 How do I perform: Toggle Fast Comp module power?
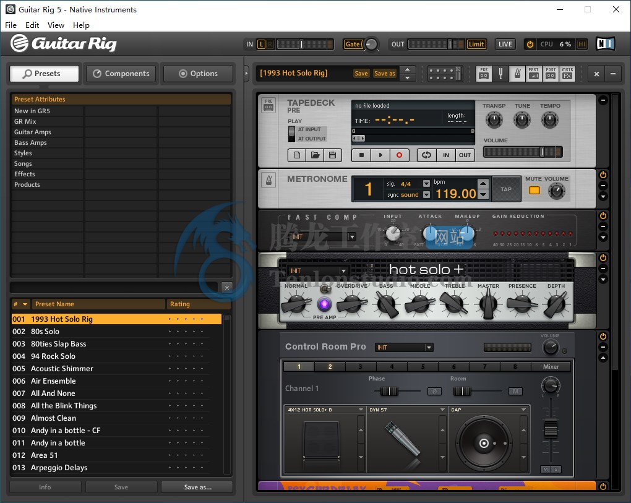[603, 216]
